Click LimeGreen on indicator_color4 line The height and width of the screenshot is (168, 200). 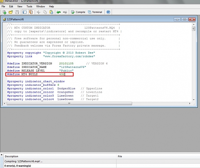click(65, 99)
